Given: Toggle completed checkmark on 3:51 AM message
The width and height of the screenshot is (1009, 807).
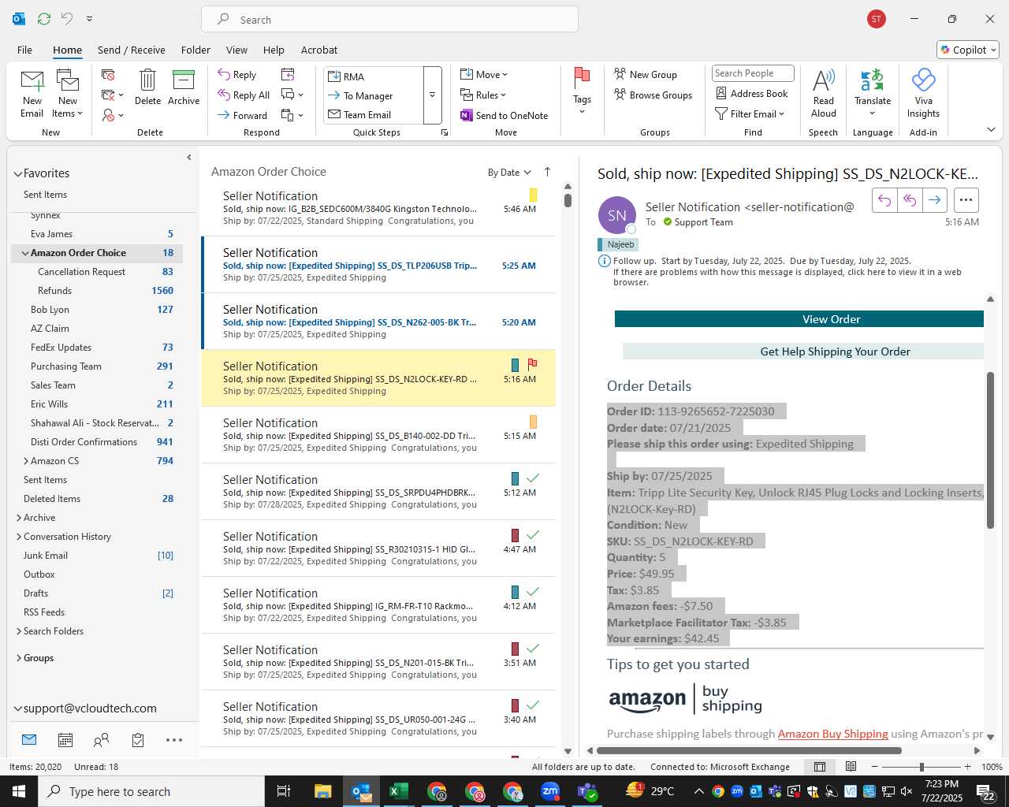Looking at the screenshot, I should click(x=533, y=649).
